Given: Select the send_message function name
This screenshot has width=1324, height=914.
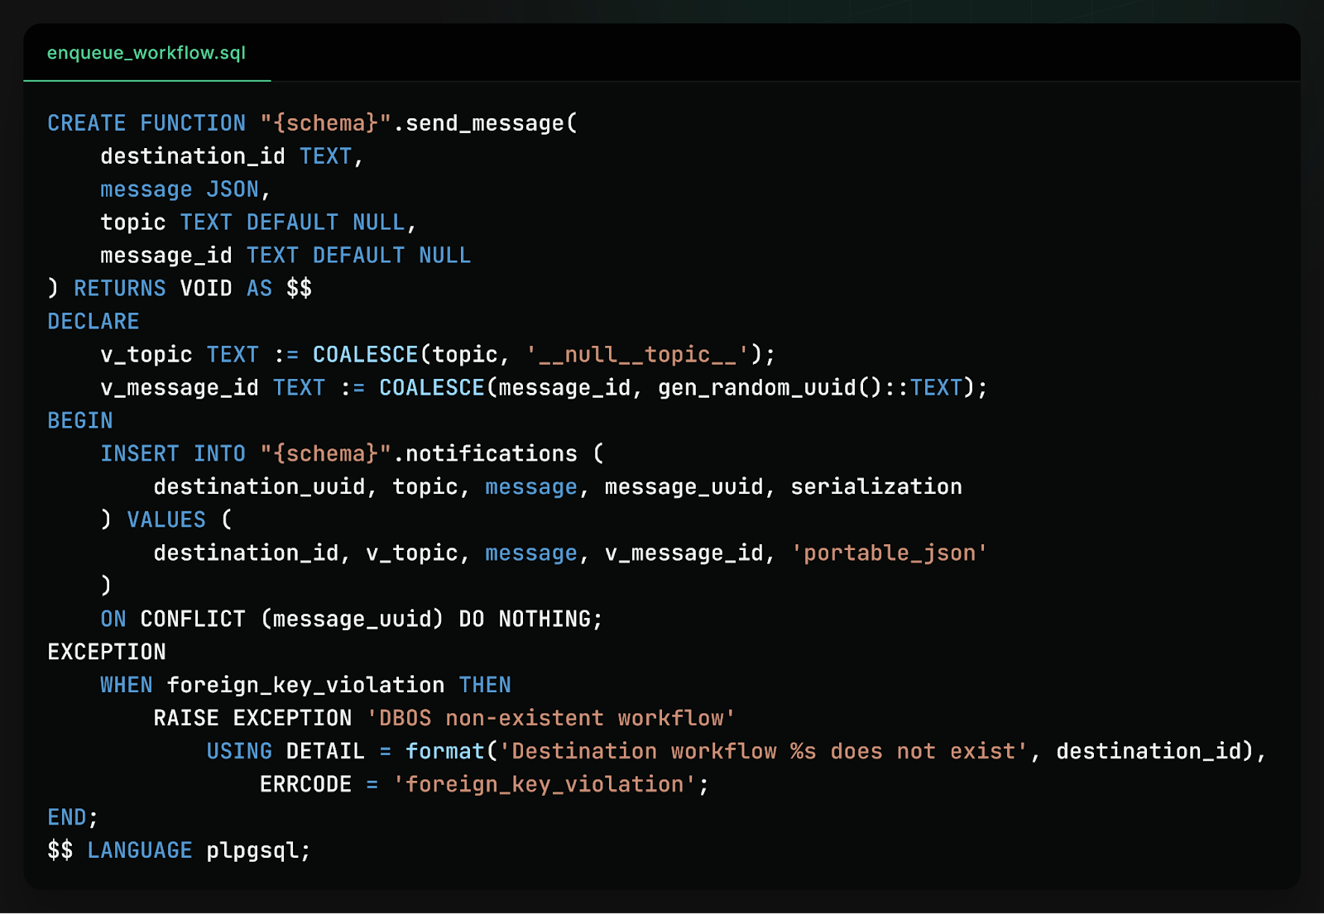Looking at the screenshot, I should [x=480, y=122].
